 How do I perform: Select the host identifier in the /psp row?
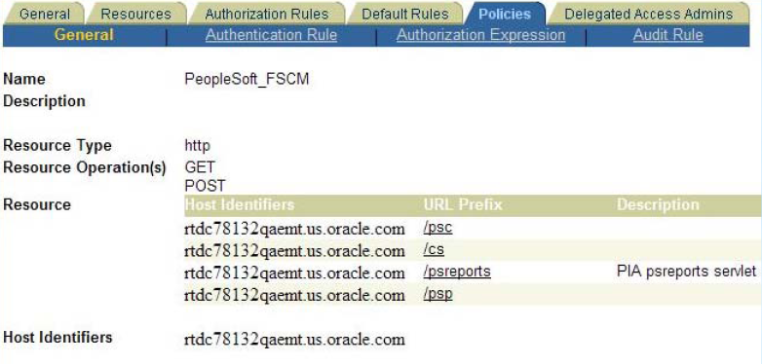(x=294, y=295)
